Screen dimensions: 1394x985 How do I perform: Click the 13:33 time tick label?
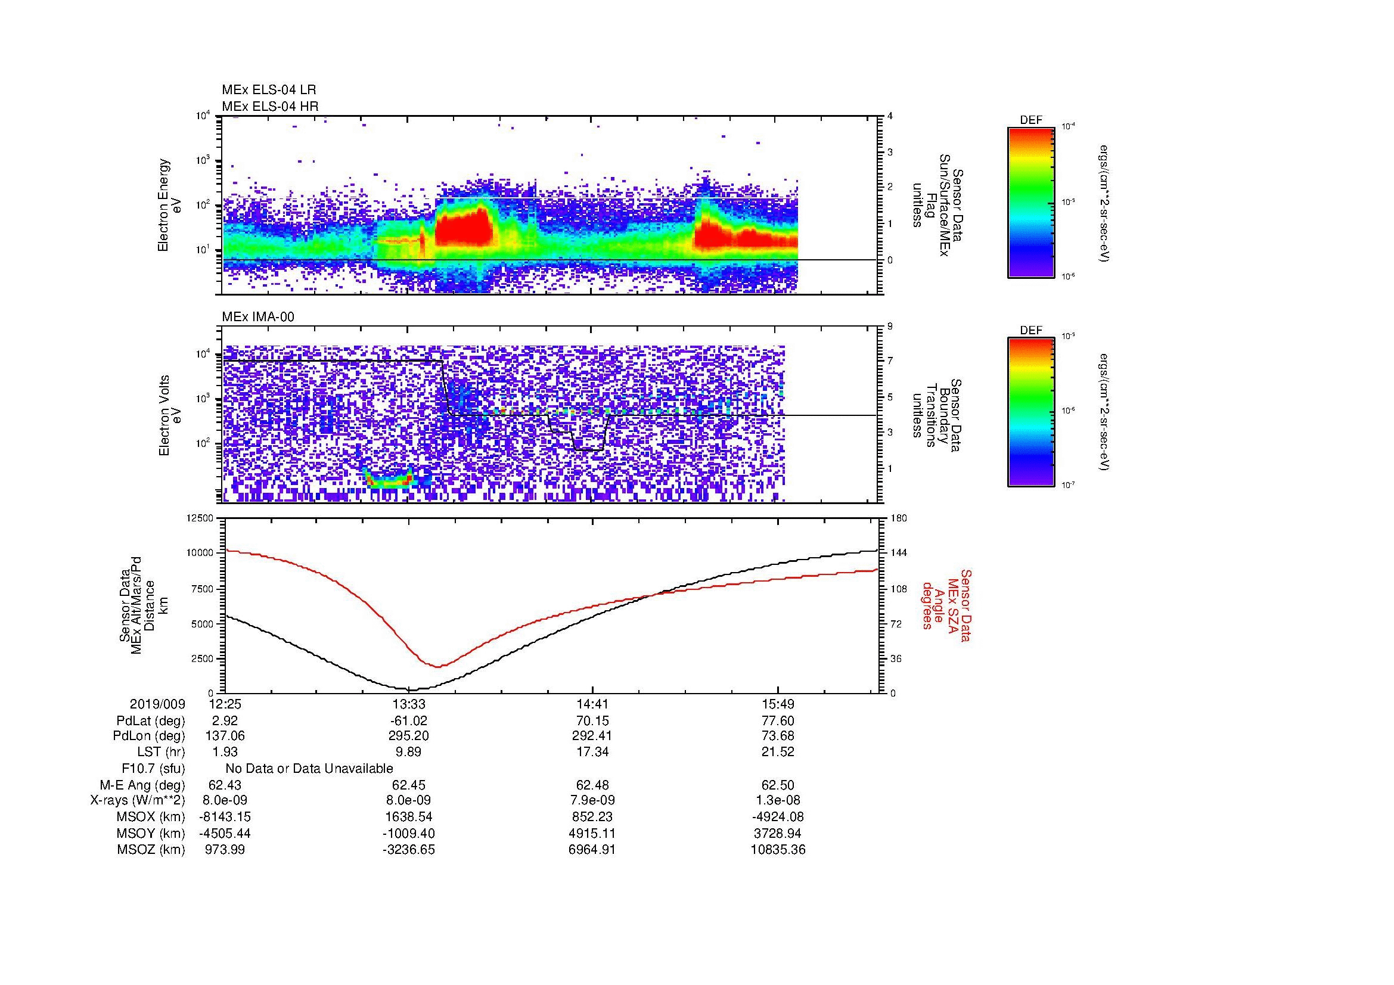pyautogui.click(x=409, y=704)
